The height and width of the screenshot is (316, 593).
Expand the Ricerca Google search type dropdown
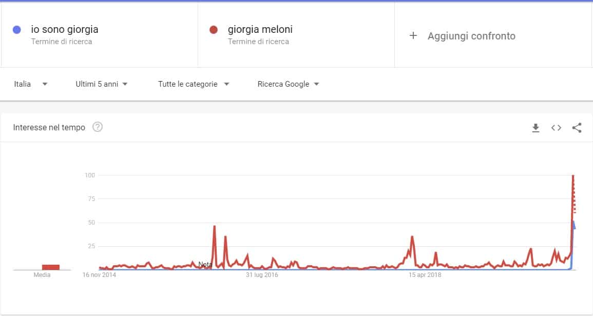(x=288, y=84)
